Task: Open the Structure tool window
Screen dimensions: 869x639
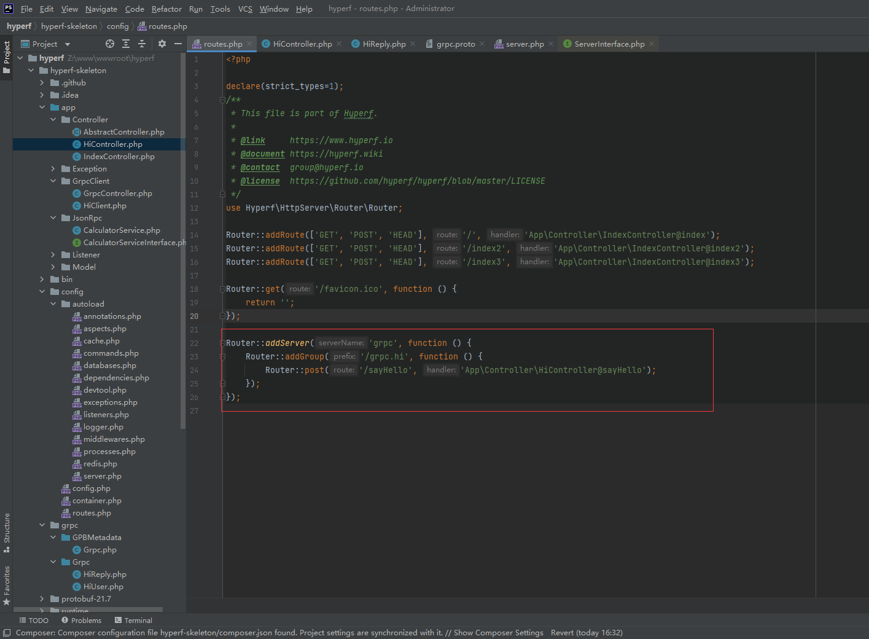Action: 6,529
